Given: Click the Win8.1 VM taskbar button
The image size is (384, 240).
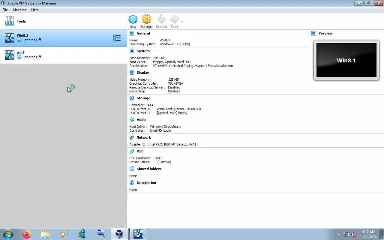Looking at the screenshot, I should (x=138, y=234).
